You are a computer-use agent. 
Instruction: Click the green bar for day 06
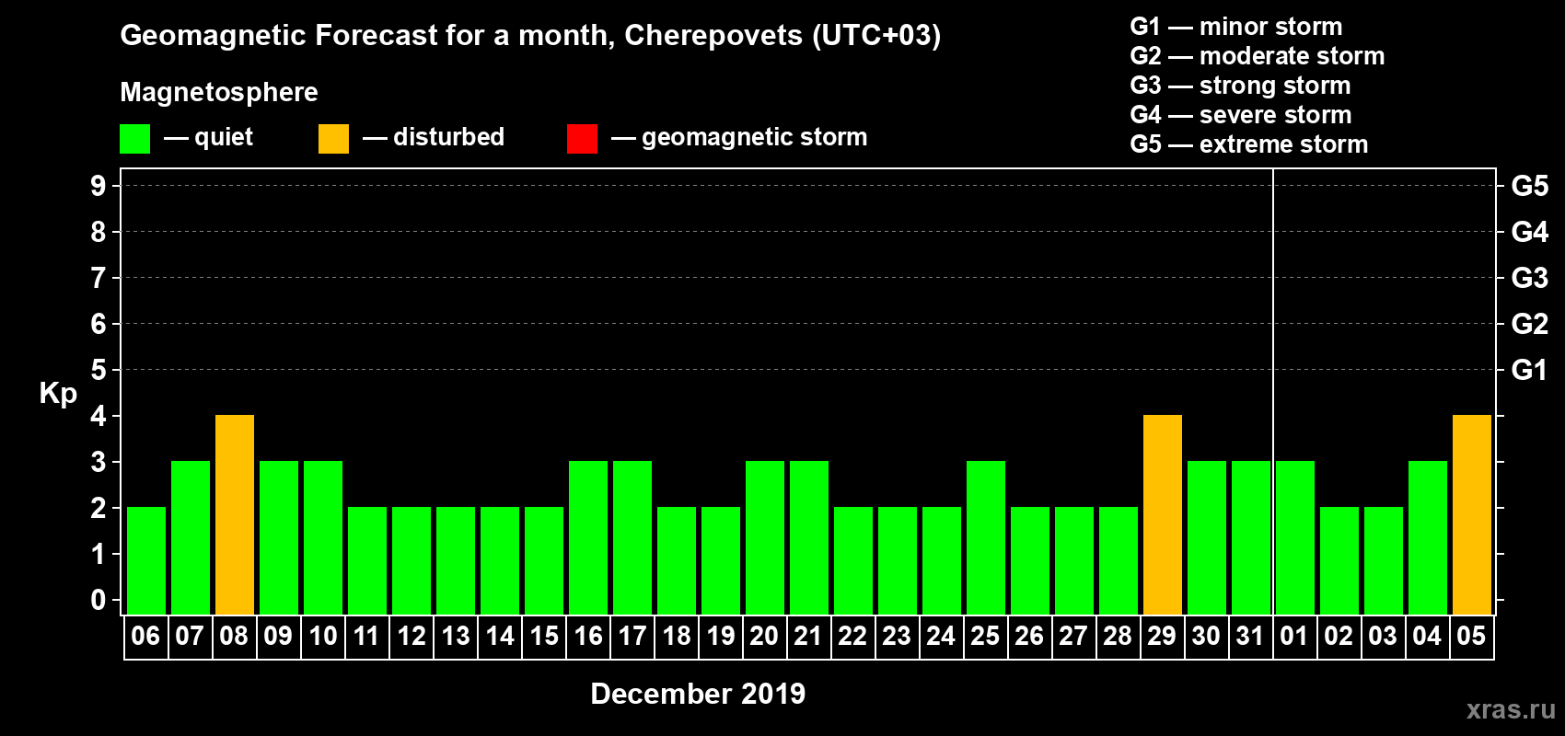[x=146, y=561]
